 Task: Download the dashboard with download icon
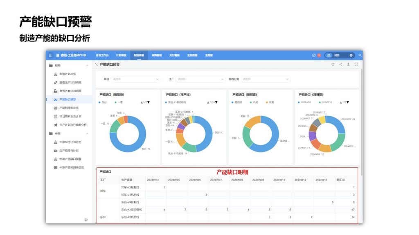[348, 64]
